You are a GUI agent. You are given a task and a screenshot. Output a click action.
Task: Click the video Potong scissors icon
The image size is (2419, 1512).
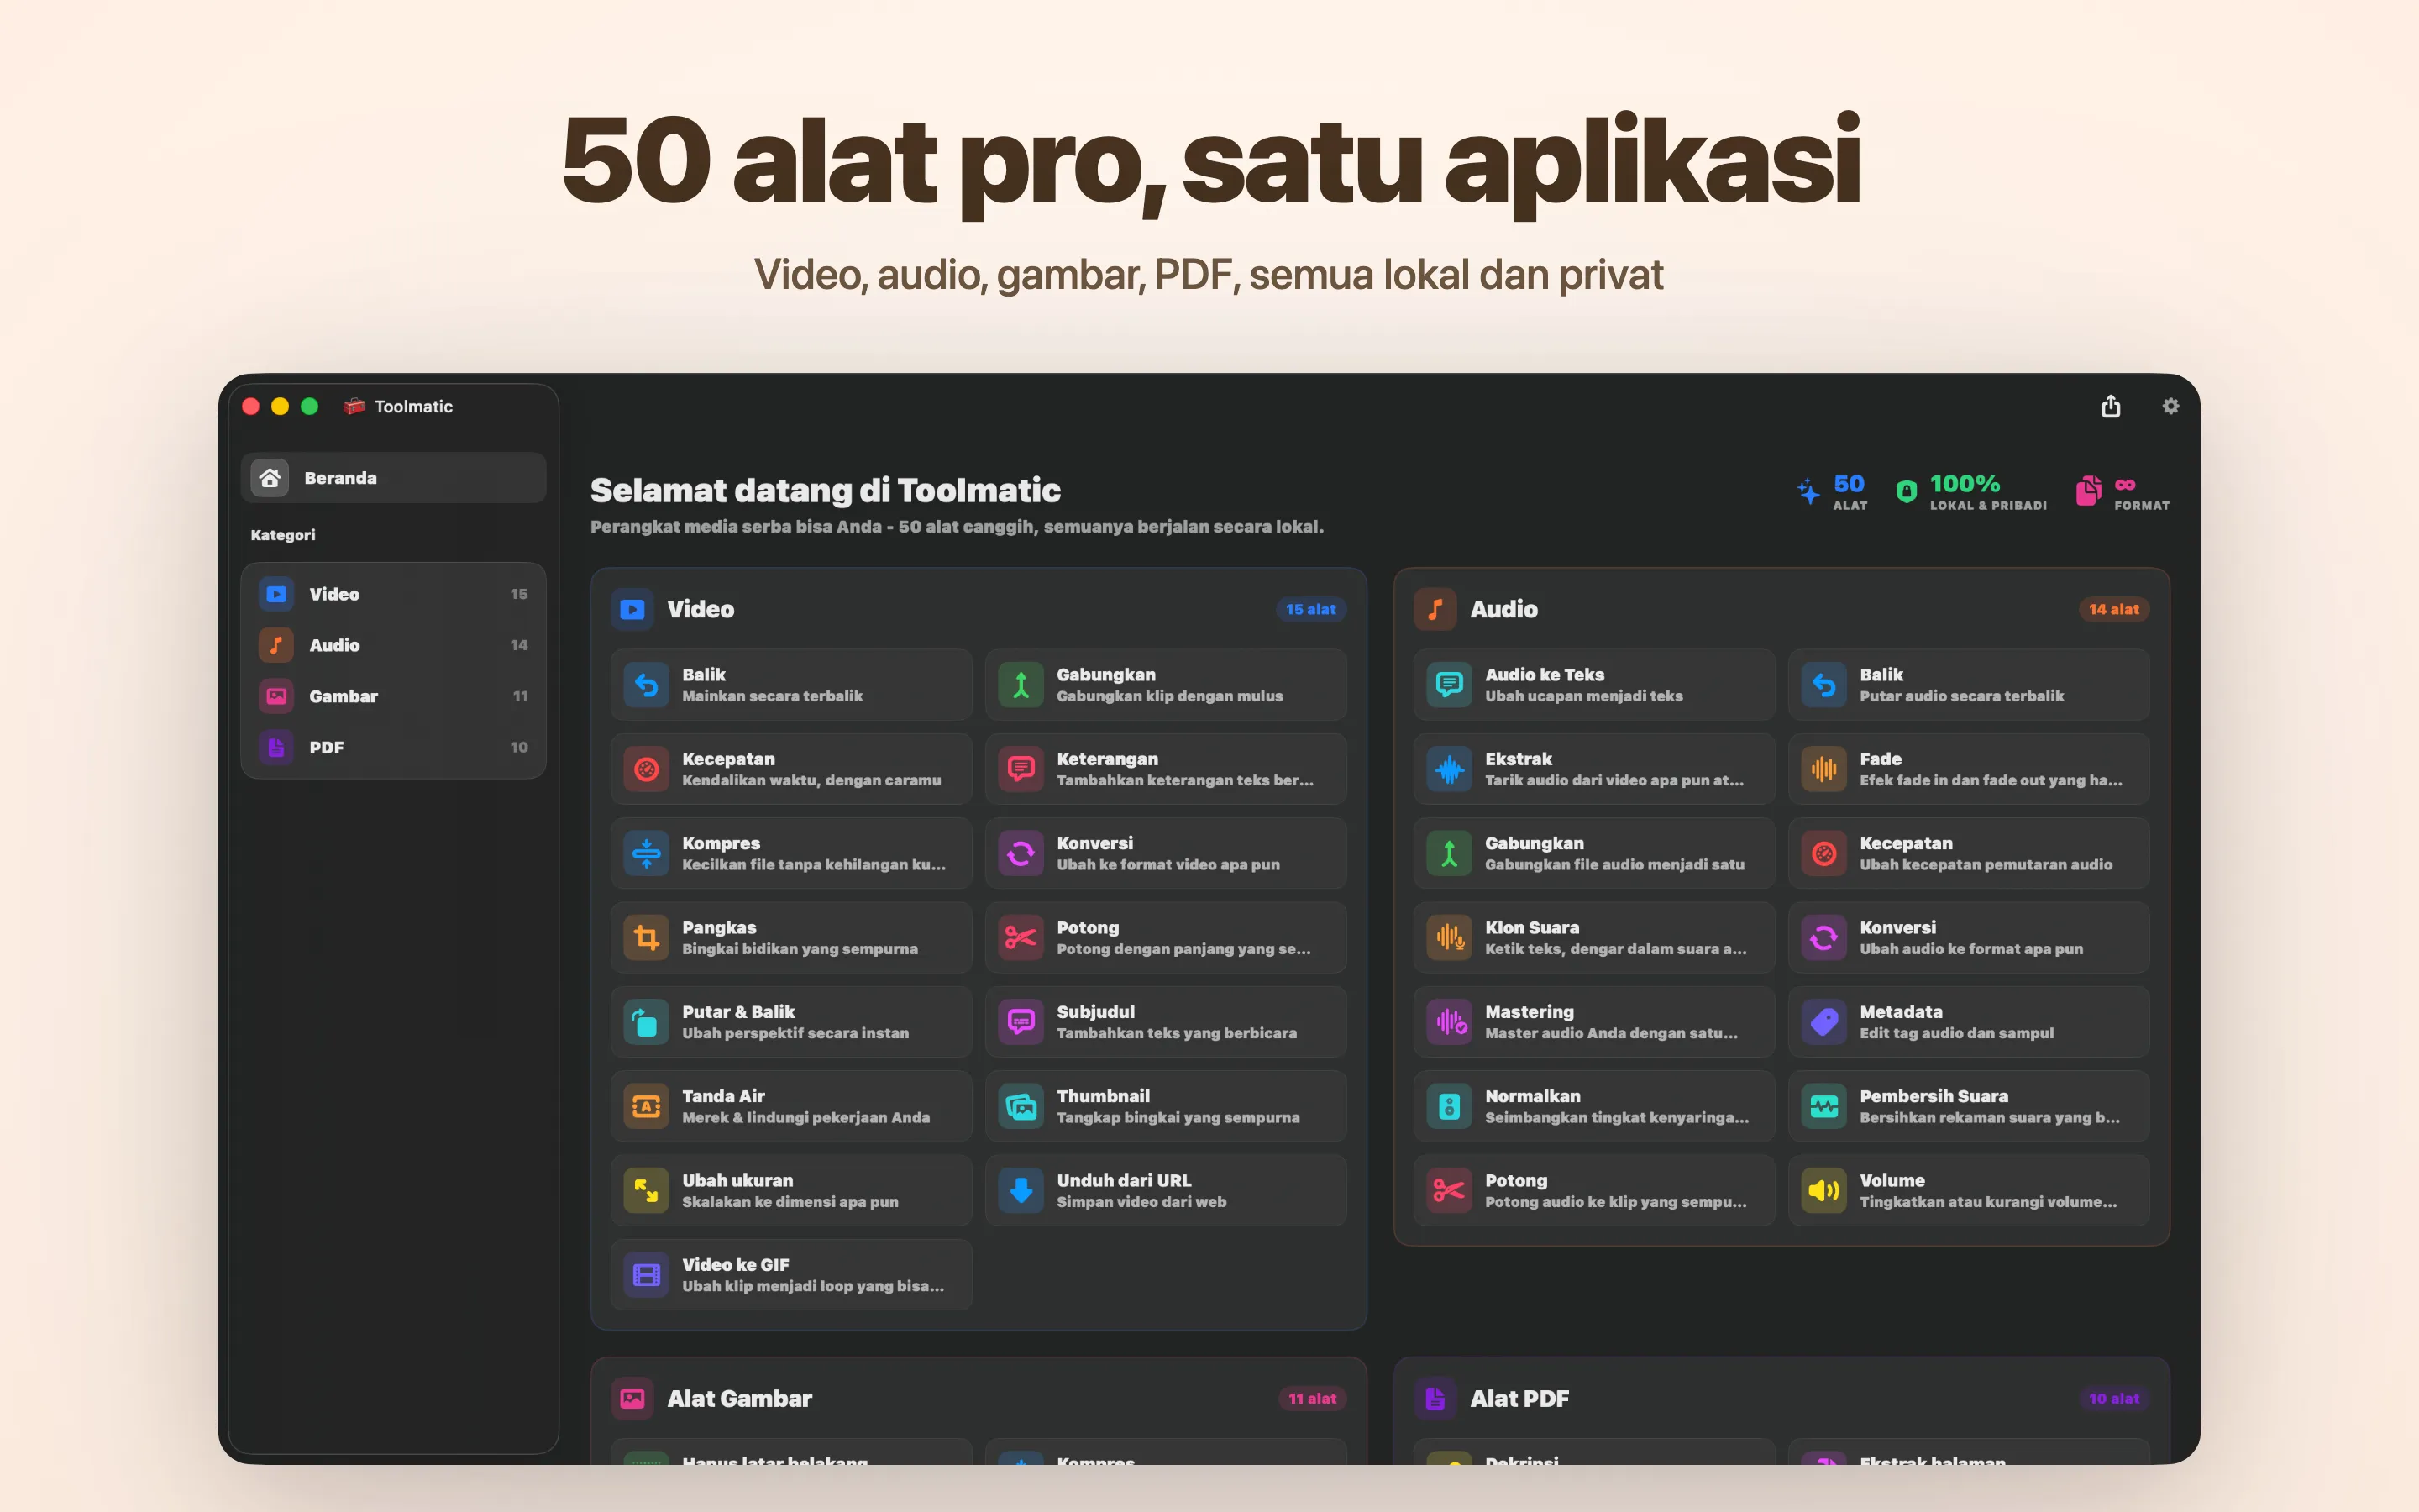tap(1021, 938)
